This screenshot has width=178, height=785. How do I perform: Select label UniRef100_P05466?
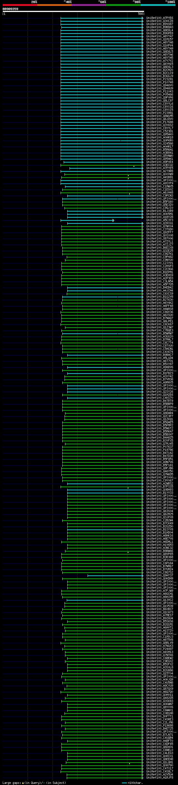pos(160,94)
